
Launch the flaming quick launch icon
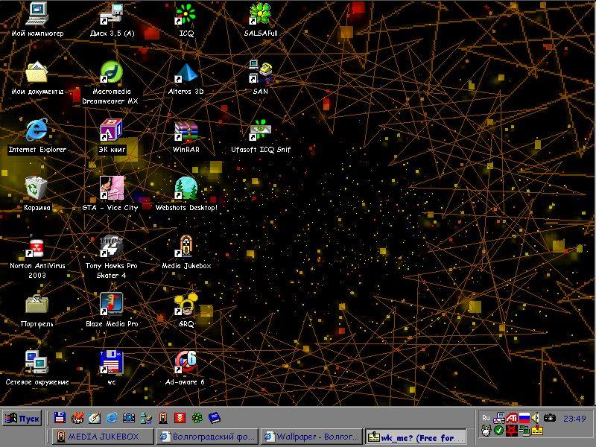click(77, 418)
